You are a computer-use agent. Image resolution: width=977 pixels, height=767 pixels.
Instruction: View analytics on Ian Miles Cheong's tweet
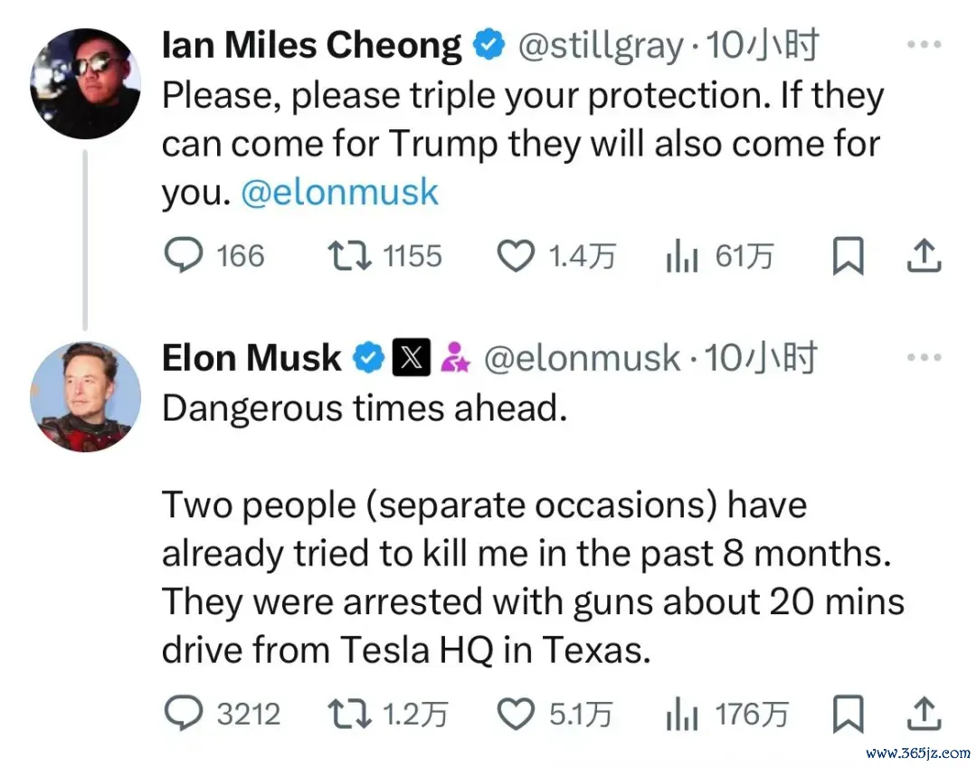point(681,256)
